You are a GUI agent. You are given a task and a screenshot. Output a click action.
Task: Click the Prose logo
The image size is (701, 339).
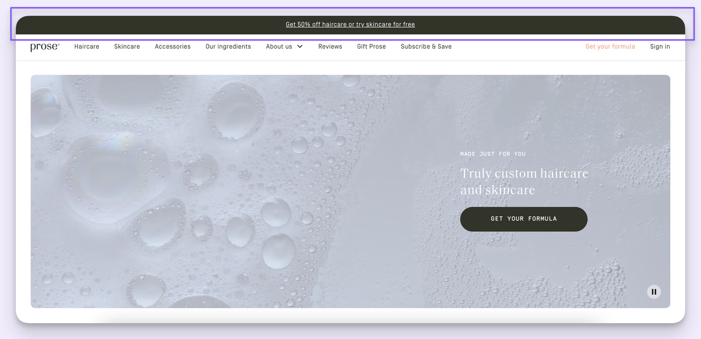[x=45, y=47]
